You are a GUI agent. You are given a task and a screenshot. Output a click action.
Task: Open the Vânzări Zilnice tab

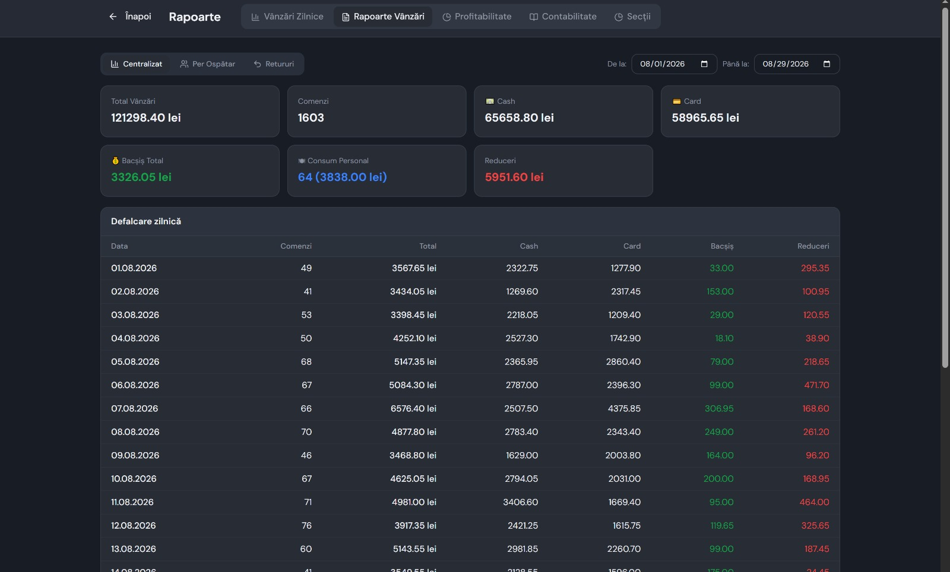pyautogui.click(x=287, y=17)
